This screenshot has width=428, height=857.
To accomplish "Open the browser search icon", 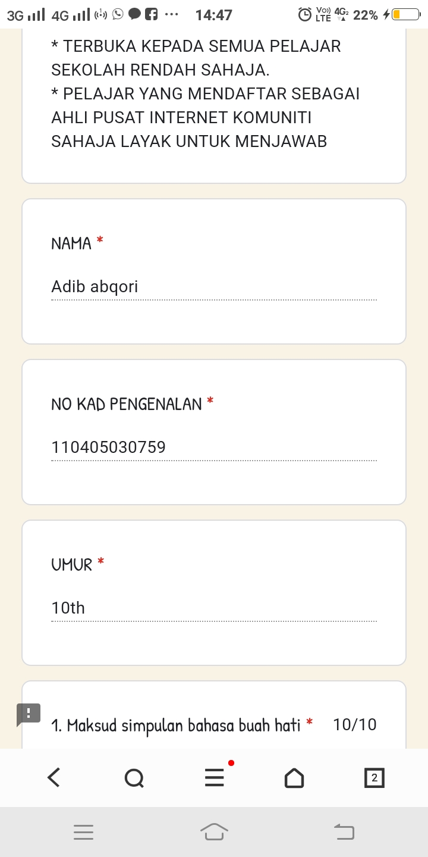I will [x=134, y=777].
